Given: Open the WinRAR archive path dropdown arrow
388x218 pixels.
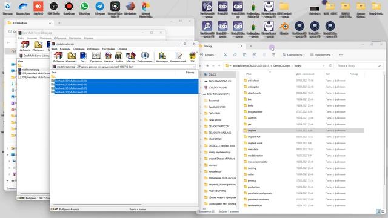Looking at the screenshot, I should (x=194, y=67).
